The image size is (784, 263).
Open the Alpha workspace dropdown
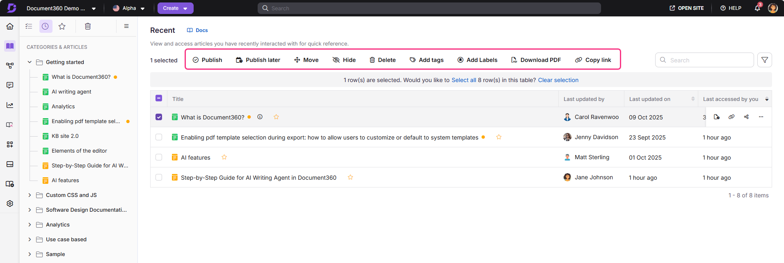coord(129,8)
